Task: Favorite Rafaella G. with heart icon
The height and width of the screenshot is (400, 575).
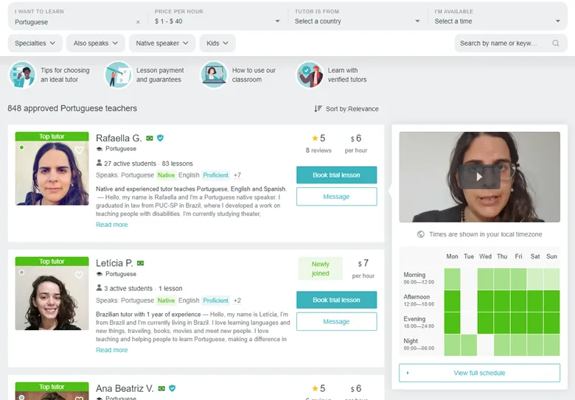Action: pyautogui.click(x=79, y=150)
